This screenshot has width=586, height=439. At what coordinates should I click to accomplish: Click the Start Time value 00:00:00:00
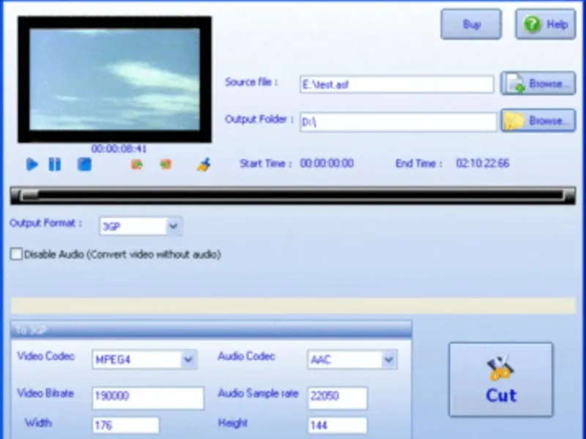tap(327, 163)
